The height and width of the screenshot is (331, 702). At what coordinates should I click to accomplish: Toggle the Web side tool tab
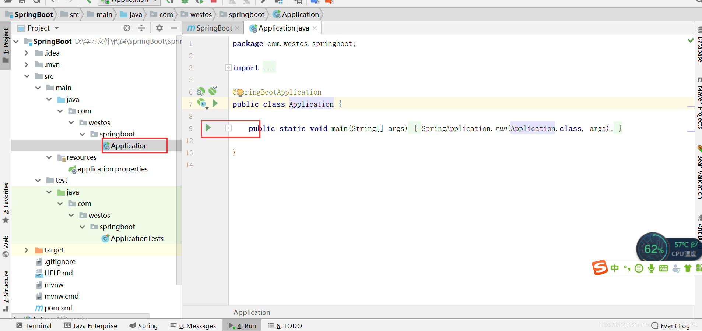click(x=6, y=247)
